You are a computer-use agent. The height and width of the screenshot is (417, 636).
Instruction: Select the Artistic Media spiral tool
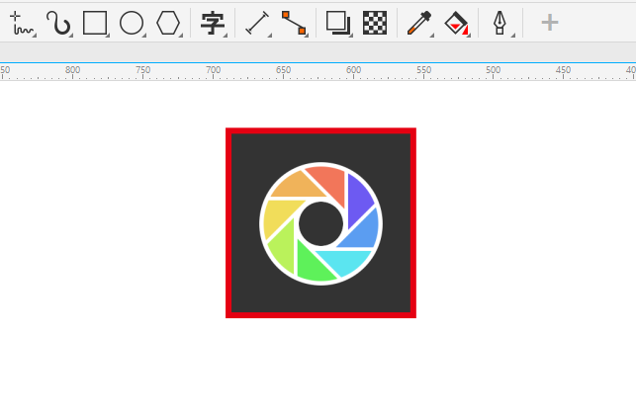(58, 23)
